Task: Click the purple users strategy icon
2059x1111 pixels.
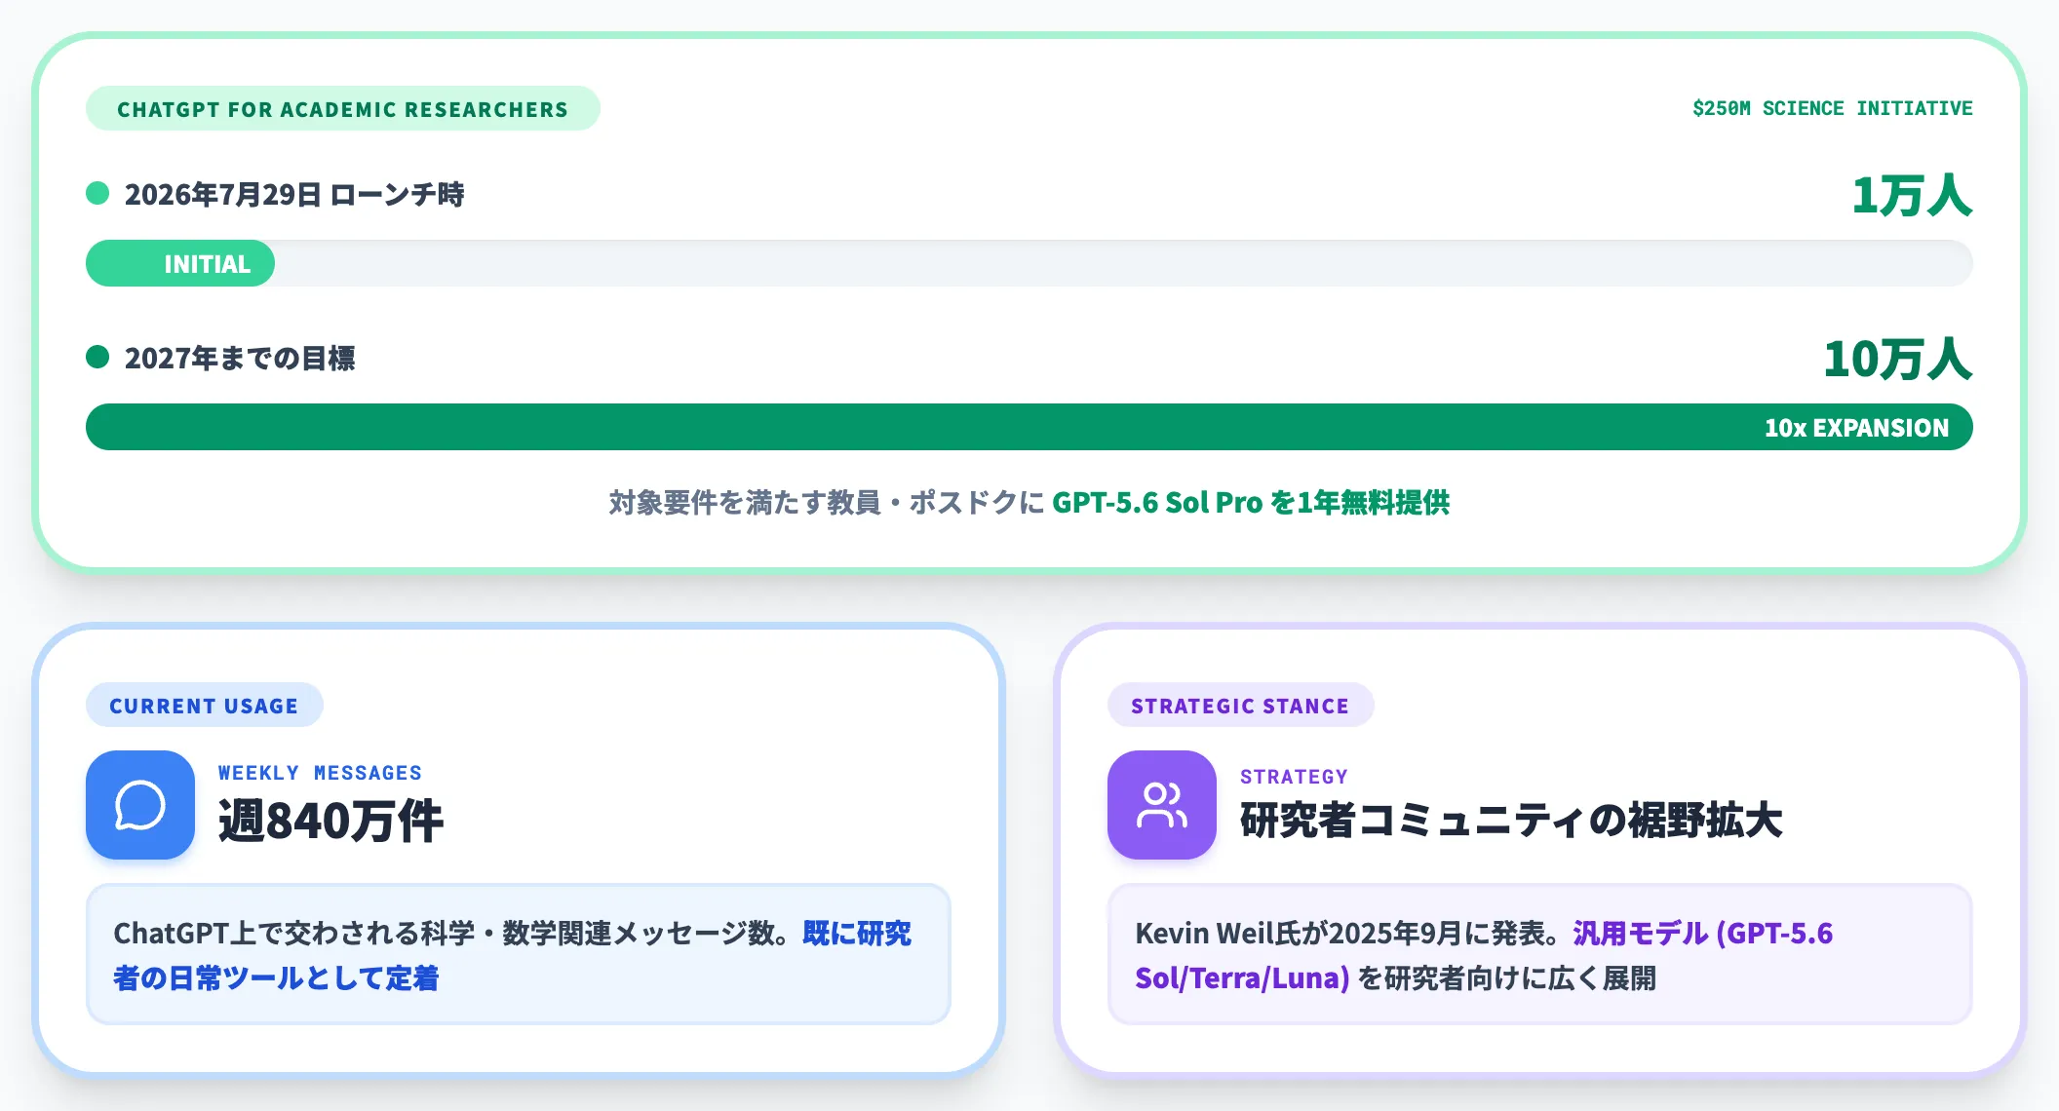Action: (1162, 805)
